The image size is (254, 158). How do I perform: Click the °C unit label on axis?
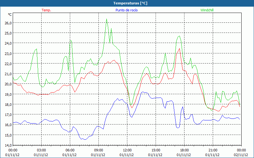[x=10, y=15]
